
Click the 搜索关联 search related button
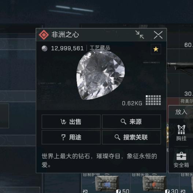(x=131, y=137)
